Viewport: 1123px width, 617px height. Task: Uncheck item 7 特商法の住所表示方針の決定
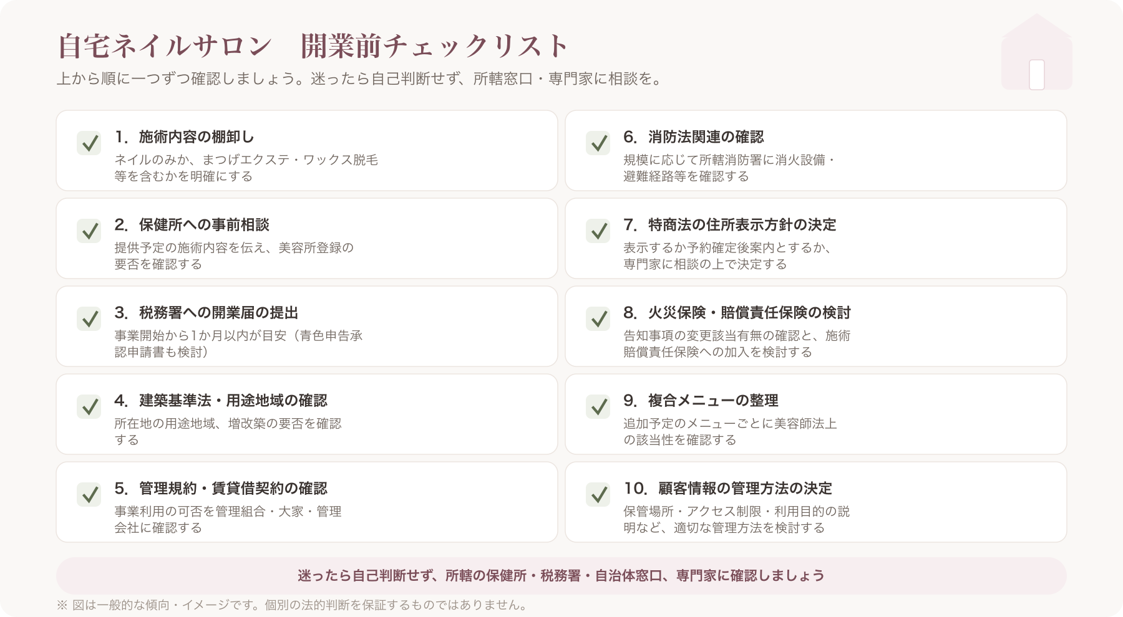click(x=598, y=231)
